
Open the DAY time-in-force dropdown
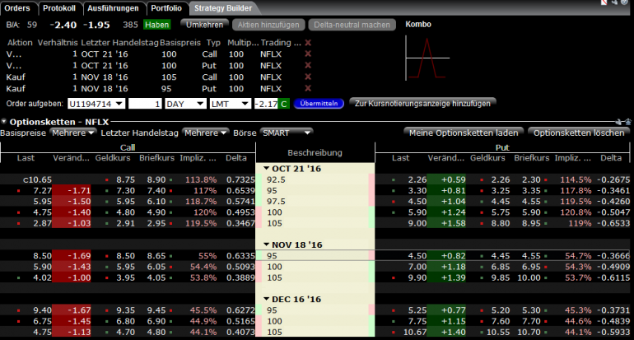click(185, 104)
